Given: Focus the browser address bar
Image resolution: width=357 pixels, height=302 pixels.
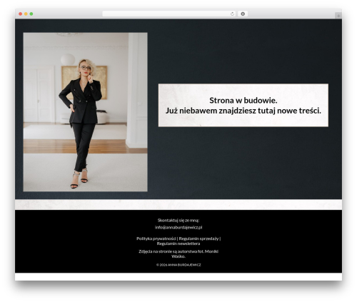Looking at the screenshot, I should [x=169, y=14].
